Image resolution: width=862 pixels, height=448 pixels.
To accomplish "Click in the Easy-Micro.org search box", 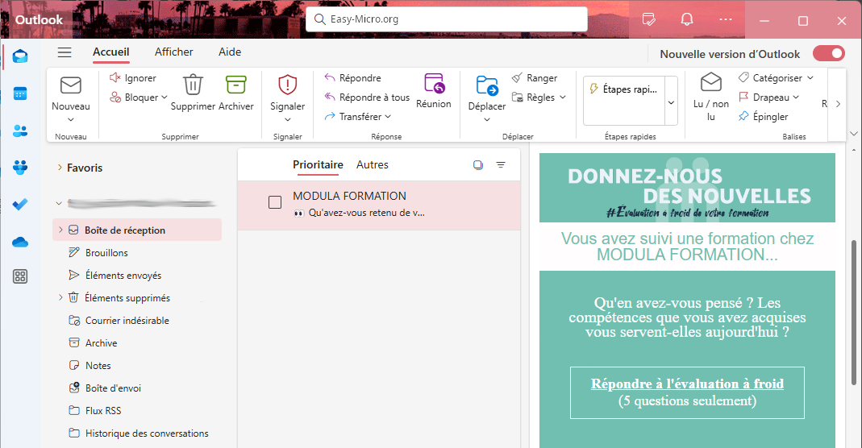I will coord(447,19).
